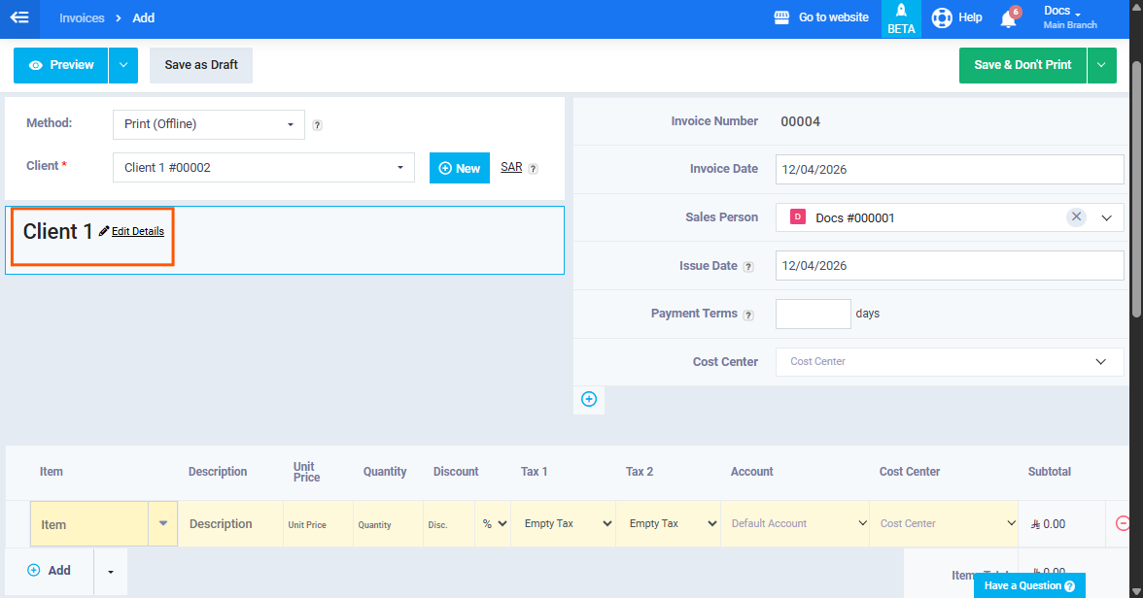1143x598 pixels.
Task: Click the round plus icon below Cost Center
Action: click(588, 399)
